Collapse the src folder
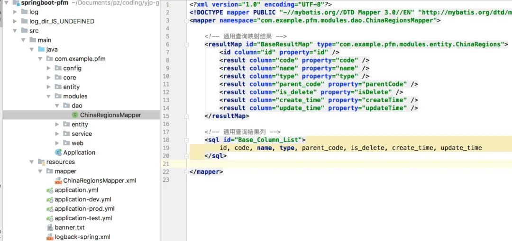This screenshot has height=241, width=512. (x=15, y=31)
